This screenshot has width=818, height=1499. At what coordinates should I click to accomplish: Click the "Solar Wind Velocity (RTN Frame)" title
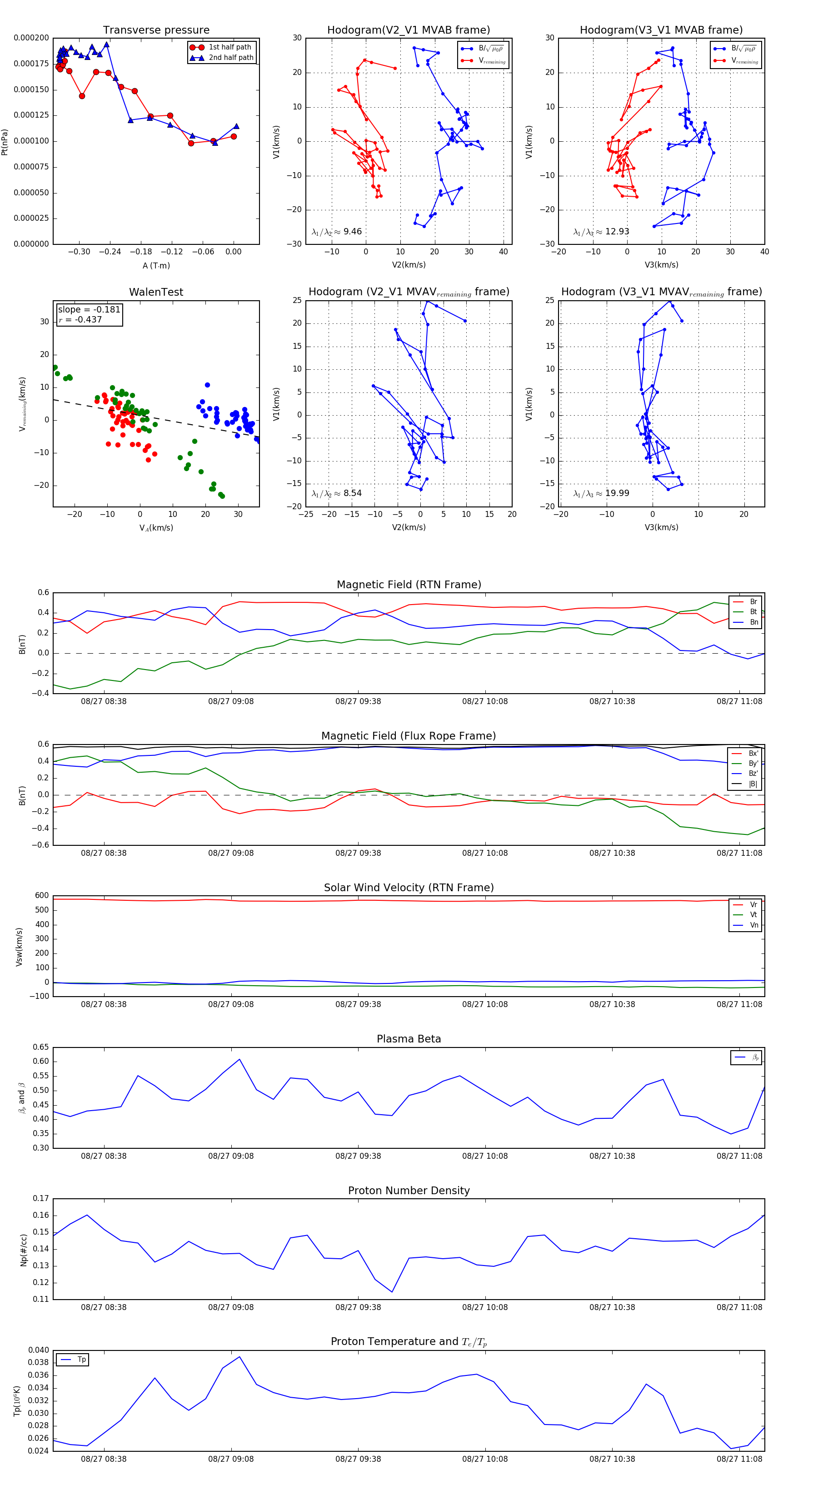click(x=409, y=888)
